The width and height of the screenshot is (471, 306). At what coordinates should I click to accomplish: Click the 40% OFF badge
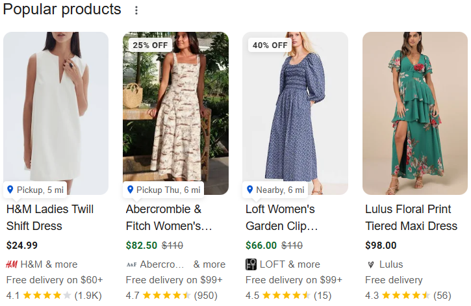269,45
